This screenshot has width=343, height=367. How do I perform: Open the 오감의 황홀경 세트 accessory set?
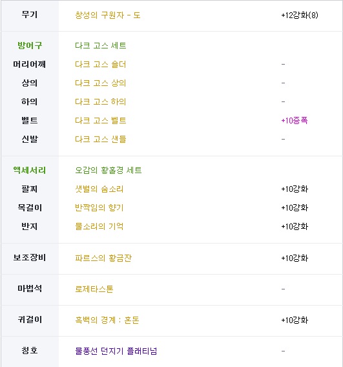pos(109,170)
